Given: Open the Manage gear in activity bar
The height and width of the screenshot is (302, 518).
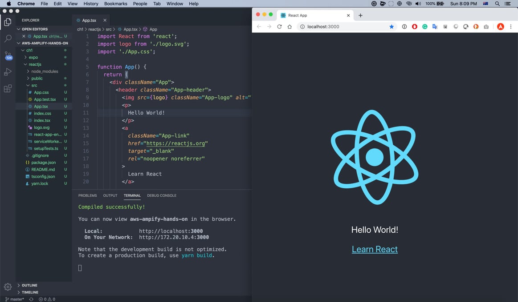Looking at the screenshot, I should pyautogui.click(x=8, y=286).
